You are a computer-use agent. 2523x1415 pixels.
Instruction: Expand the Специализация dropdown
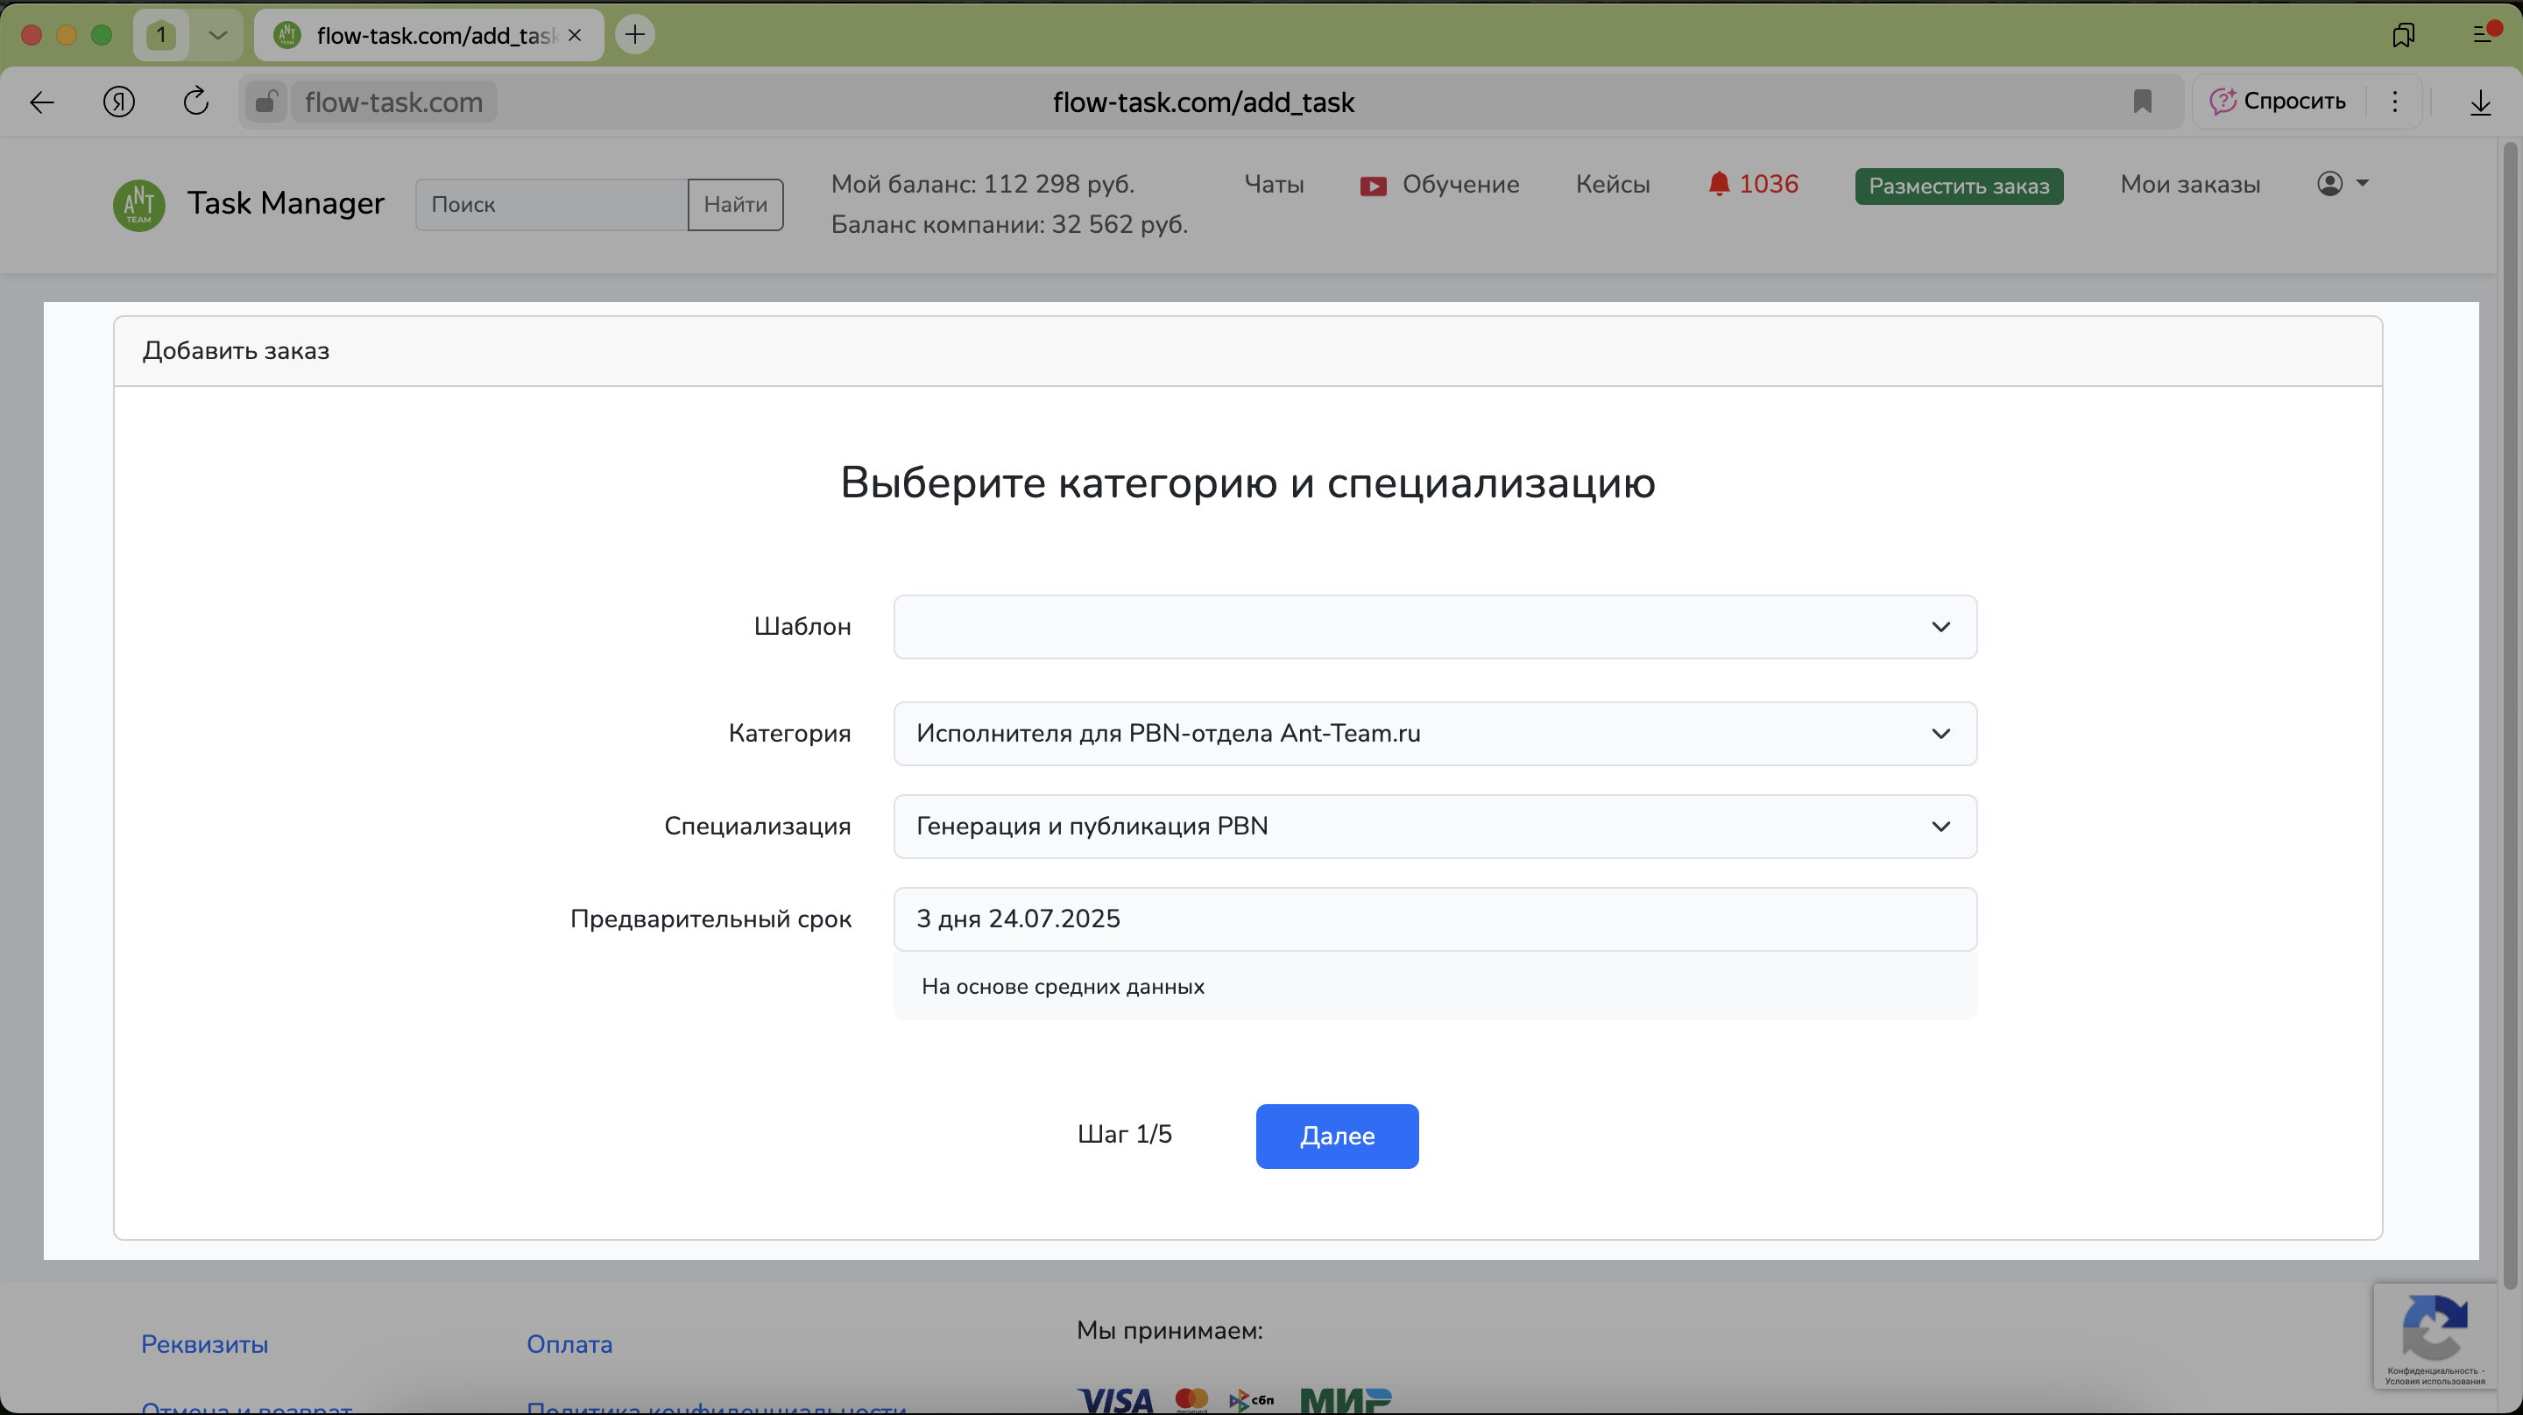[x=1434, y=827]
